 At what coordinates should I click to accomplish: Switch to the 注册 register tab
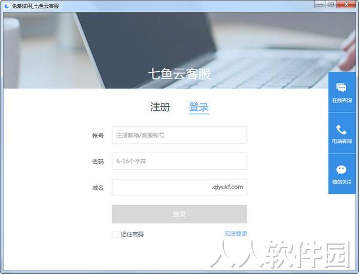pos(160,107)
